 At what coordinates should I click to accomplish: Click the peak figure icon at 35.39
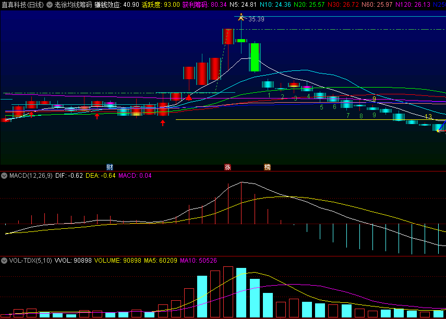click(241, 17)
